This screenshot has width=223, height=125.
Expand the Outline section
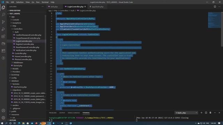[13, 120]
